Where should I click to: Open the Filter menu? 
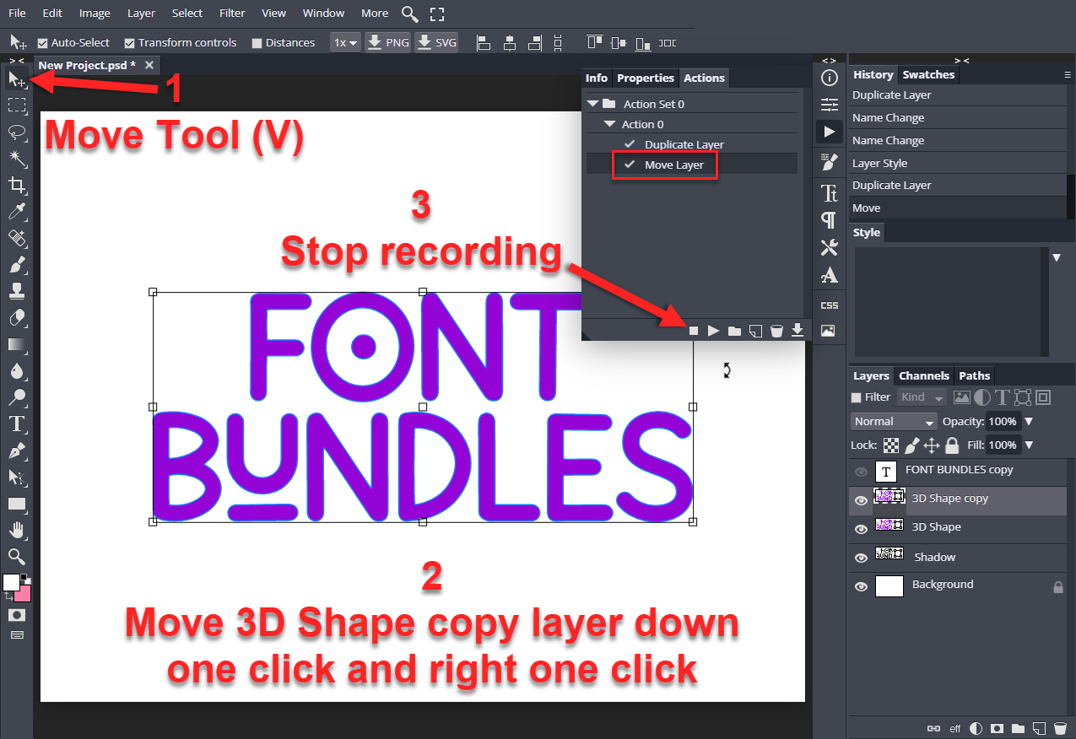pos(232,13)
